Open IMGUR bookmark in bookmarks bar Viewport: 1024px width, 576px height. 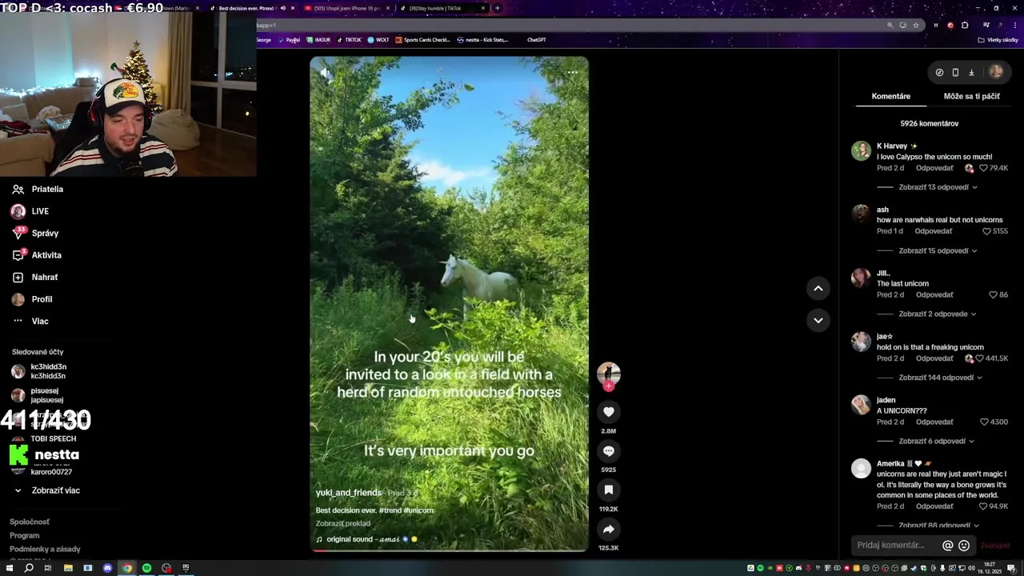318,40
